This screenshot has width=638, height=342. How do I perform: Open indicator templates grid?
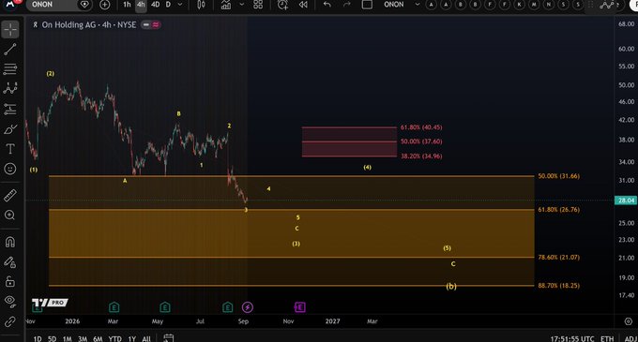pos(258,5)
